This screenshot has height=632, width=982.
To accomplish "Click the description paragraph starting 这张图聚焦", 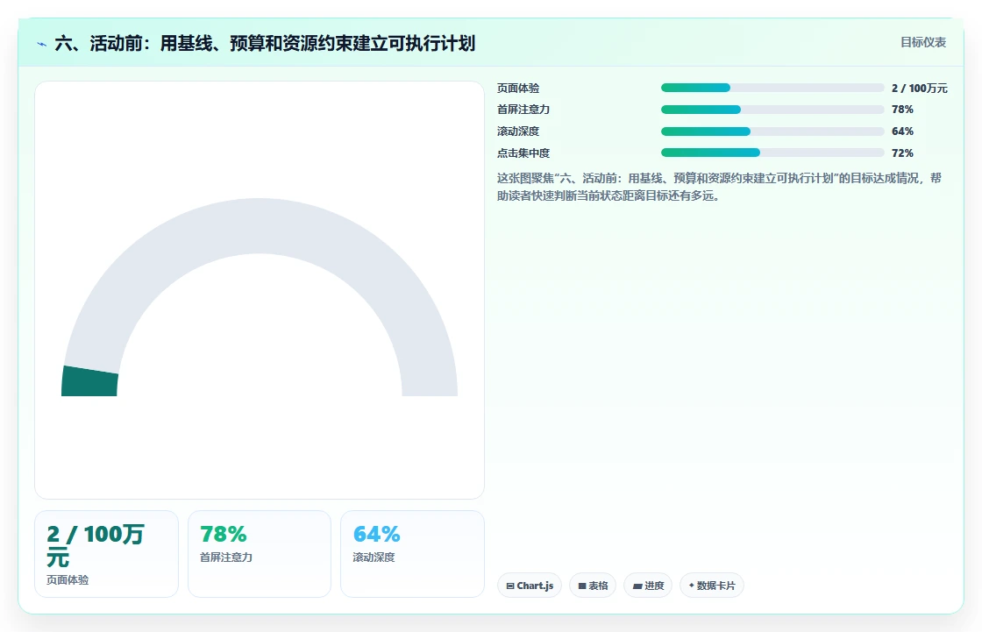I will click(719, 187).
